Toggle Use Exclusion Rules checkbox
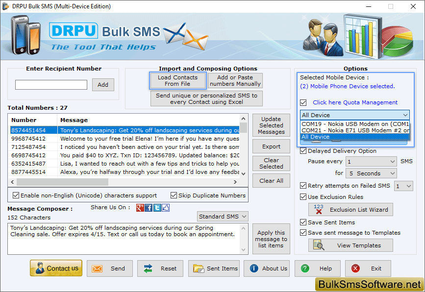 303,197
